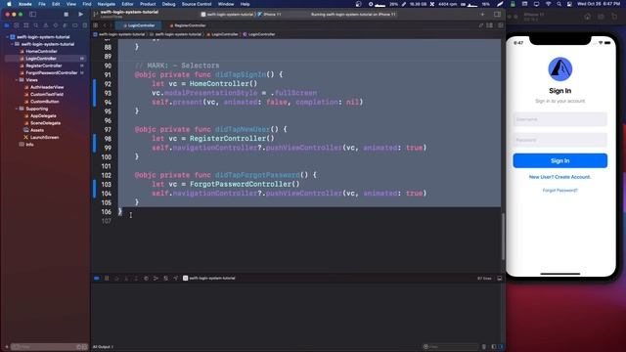The width and height of the screenshot is (626, 352).
Task: Stop the running app in Xcode toolbar
Action: click(x=66, y=15)
